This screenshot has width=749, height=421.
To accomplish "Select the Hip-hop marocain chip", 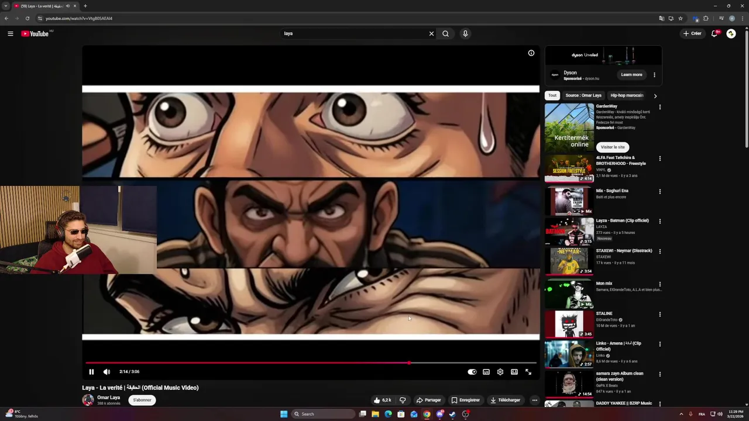I will point(627,95).
